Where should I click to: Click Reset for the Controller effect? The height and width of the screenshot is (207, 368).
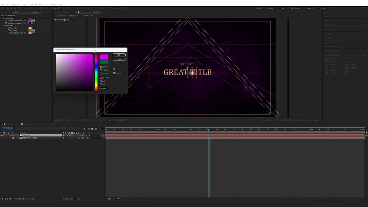tap(30, 18)
